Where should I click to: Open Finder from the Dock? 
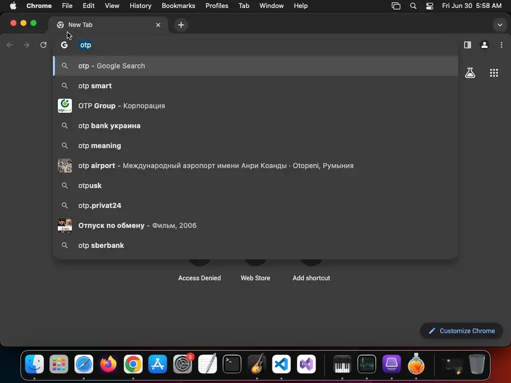click(x=34, y=364)
